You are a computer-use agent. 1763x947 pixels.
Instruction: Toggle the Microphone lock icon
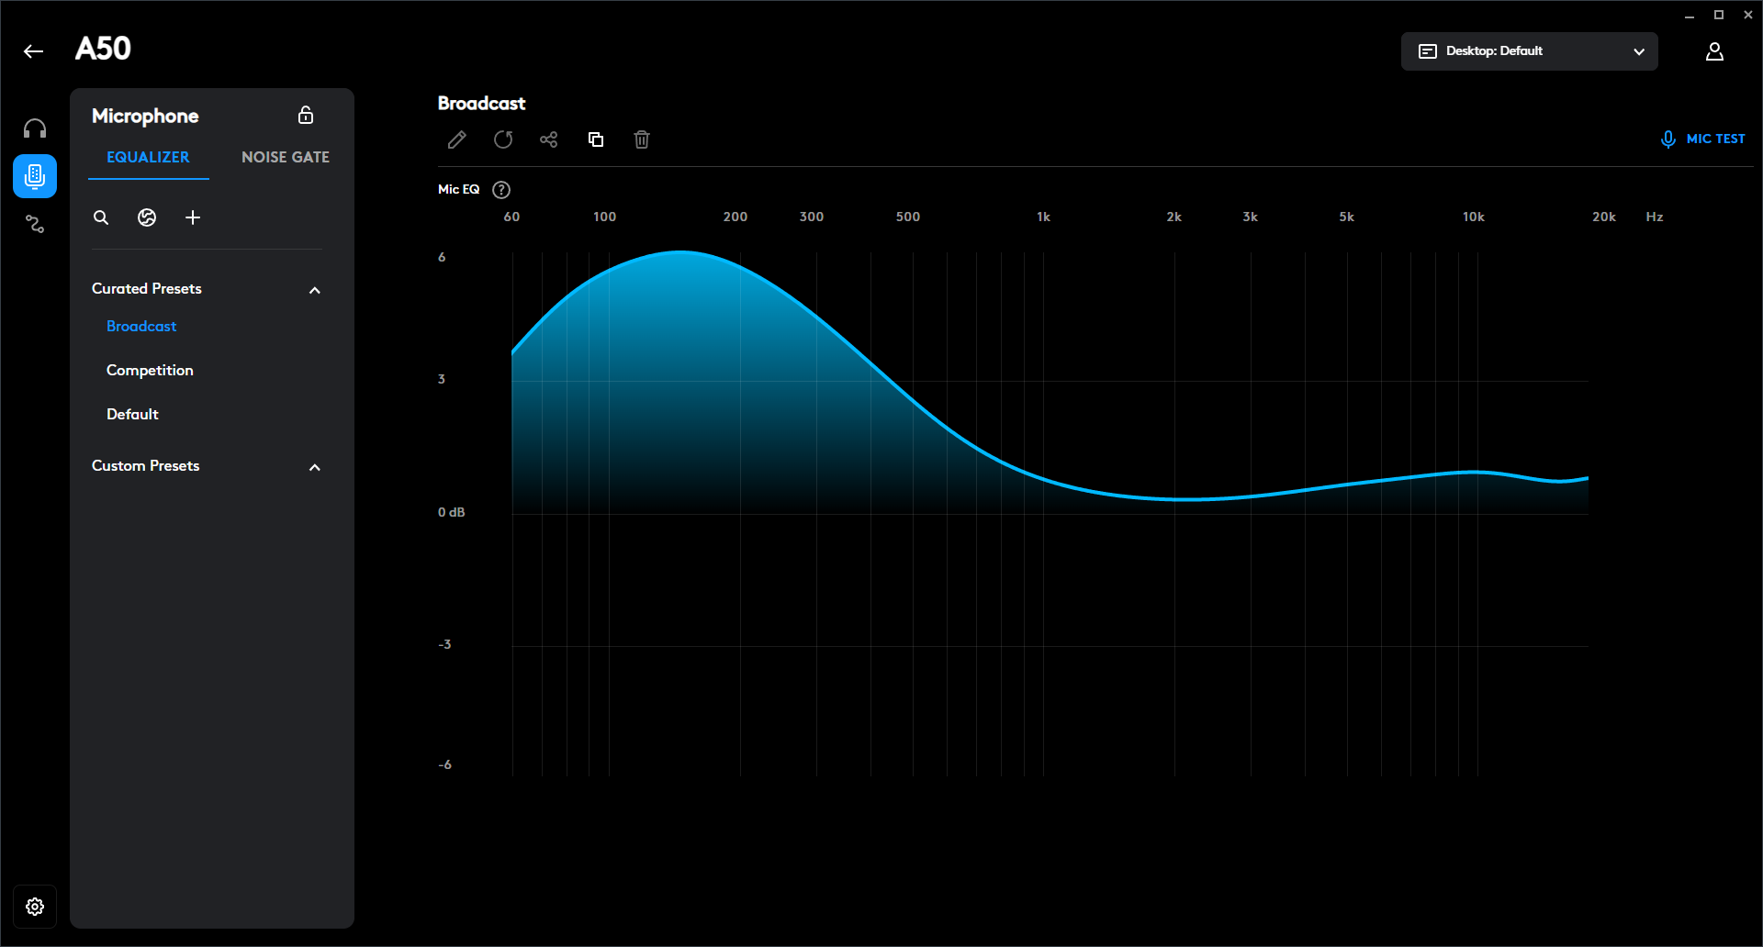pos(306,115)
